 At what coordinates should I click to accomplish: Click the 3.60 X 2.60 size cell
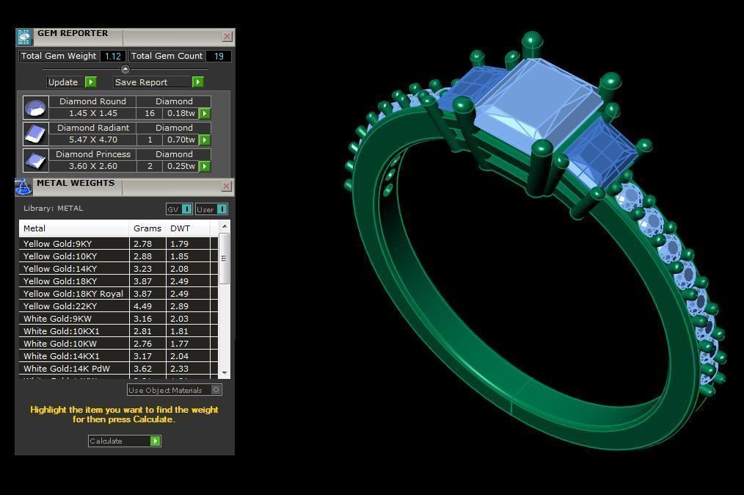pos(93,166)
